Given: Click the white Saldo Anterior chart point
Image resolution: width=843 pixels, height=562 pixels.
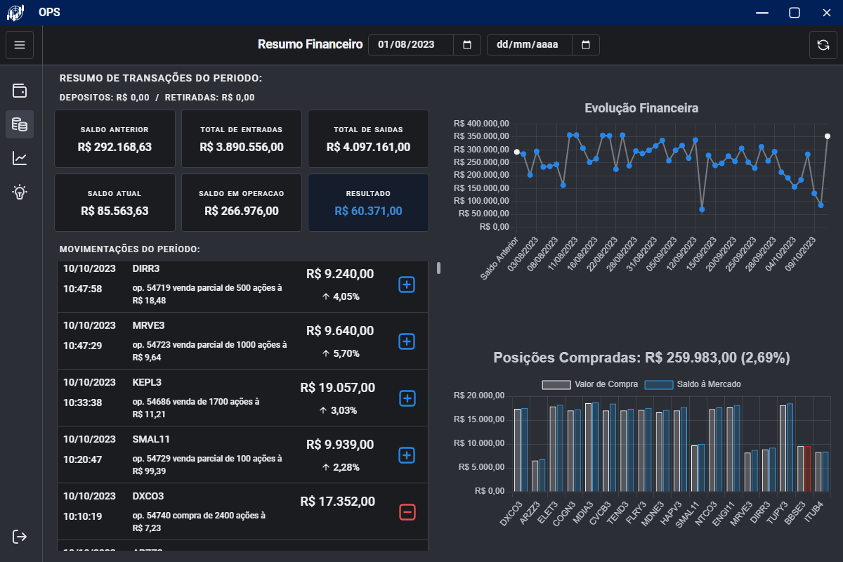Looking at the screenshot, I should click(517, 152).
